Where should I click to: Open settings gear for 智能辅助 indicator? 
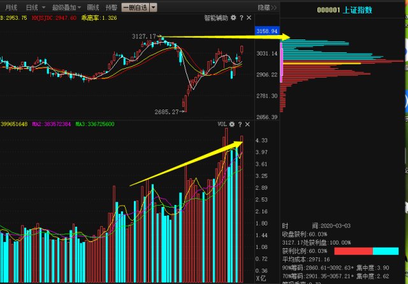tap(233, 18)
